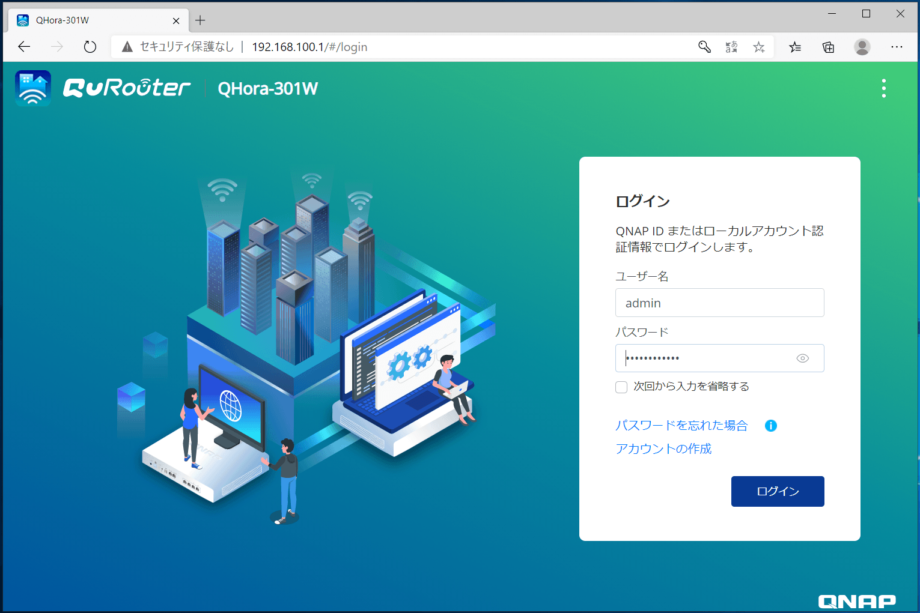920x613 pixels.
Task: Click the ユーザー名 field containing admin
Action: [x=719, y=303]
